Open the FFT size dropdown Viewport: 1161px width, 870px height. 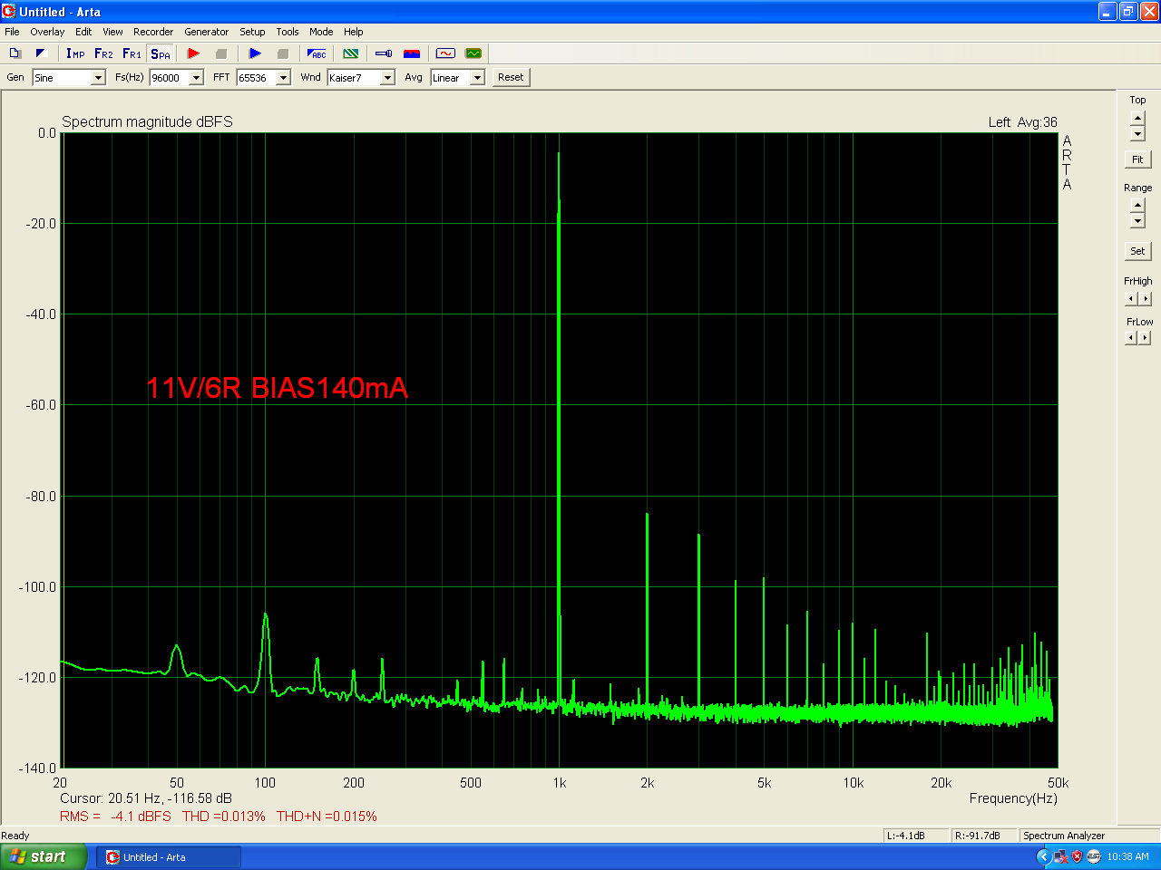pyautogui.click(x=283, y=78)
